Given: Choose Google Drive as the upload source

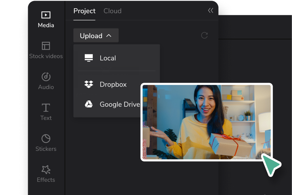Looking at the screenshot, I should coord(119,104).
